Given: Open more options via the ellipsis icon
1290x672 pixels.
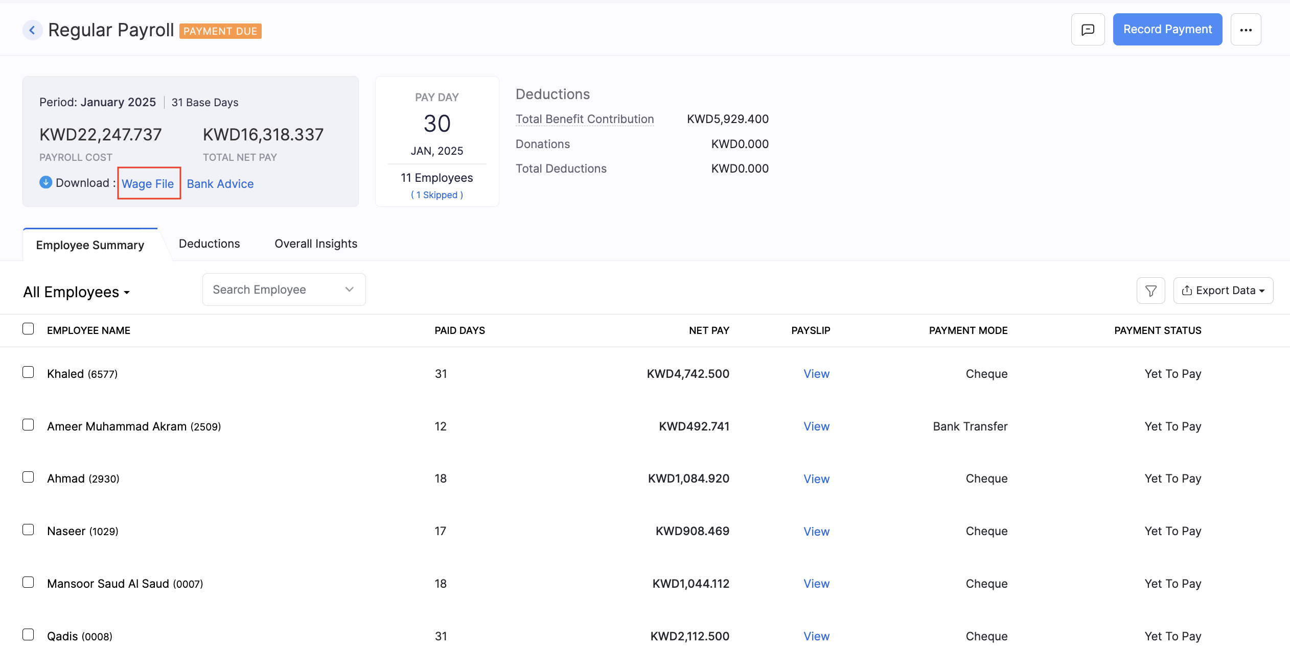Looking at the screenshot, I should click(1247, 30).
